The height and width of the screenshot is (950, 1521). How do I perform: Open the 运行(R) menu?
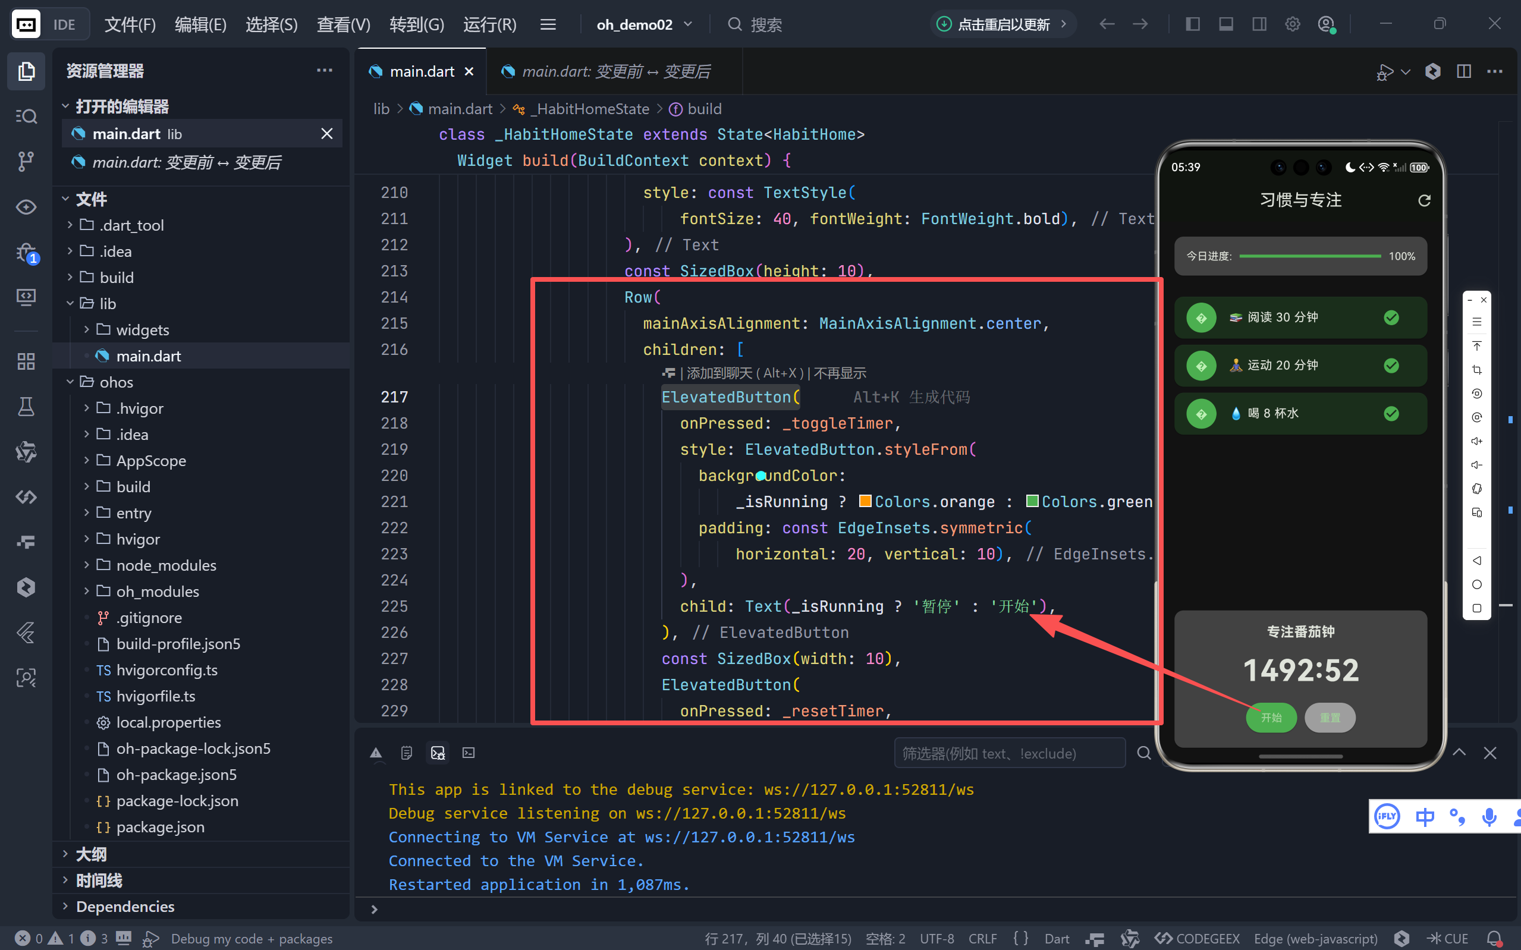click(x=489, y=24)
